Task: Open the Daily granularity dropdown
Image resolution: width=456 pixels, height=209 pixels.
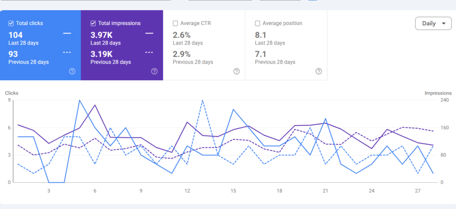Action: coord(433,24)
